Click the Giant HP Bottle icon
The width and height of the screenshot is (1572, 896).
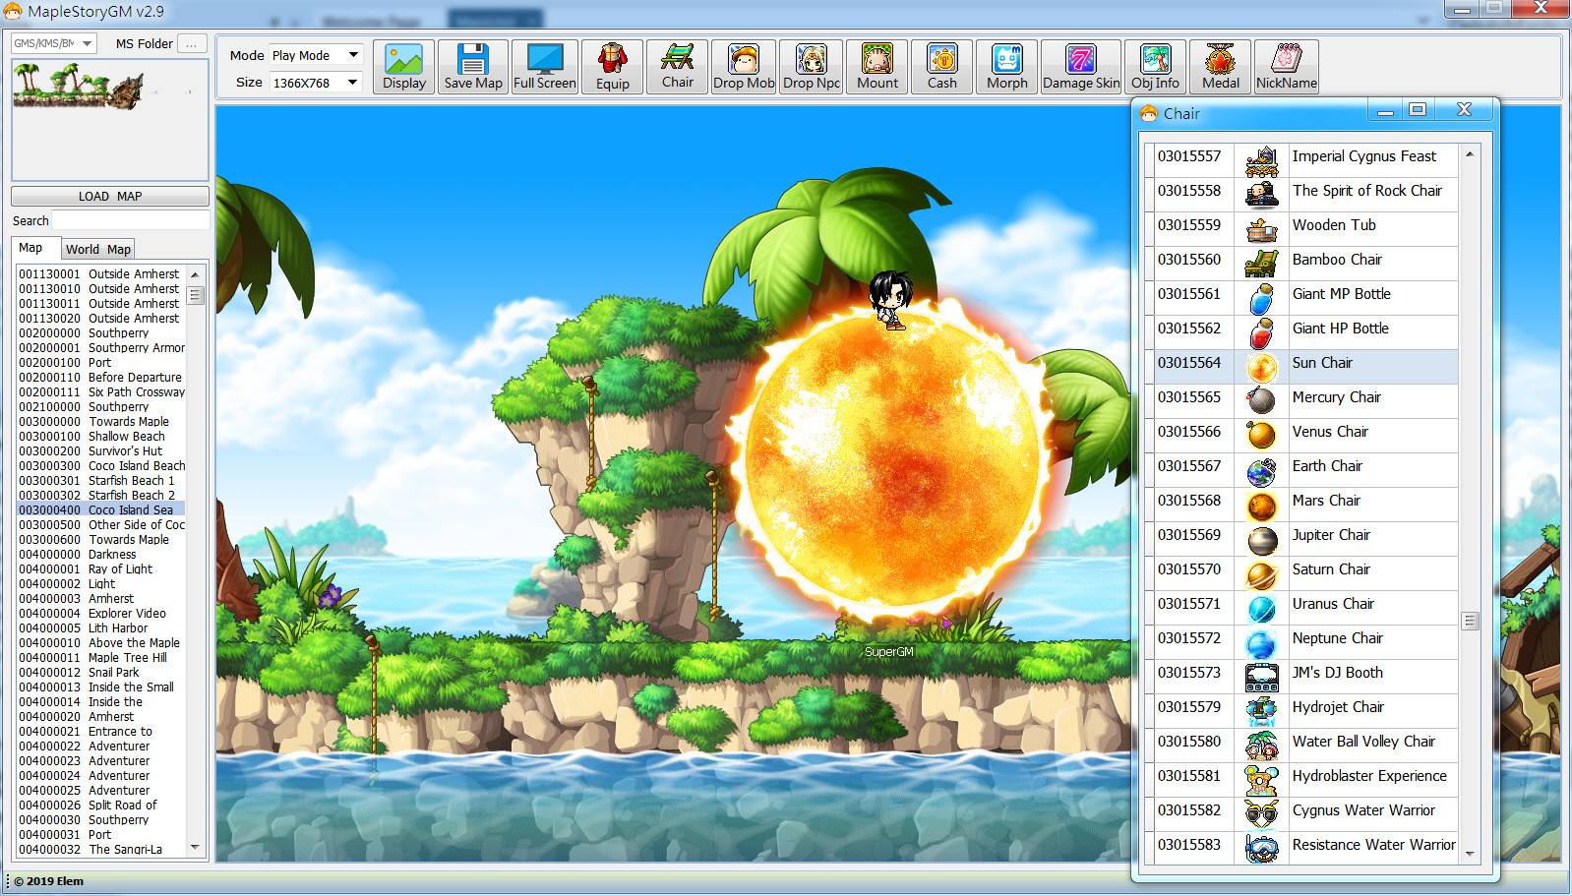(x=1261, y=332)
